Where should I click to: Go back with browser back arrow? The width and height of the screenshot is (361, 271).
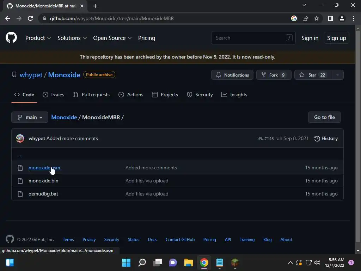[8, 18]
